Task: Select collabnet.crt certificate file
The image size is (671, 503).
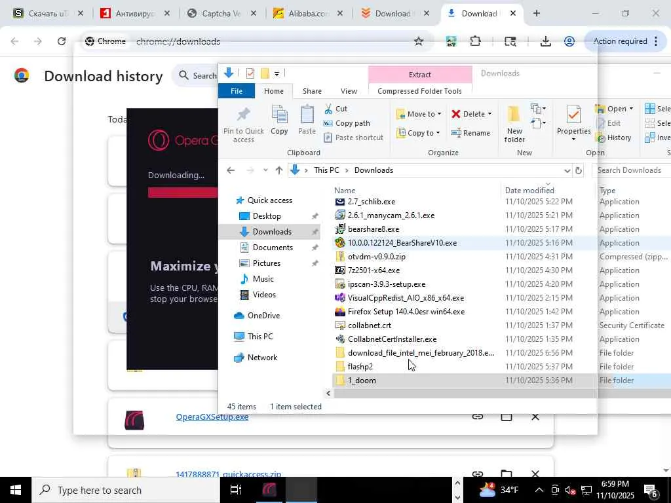Action: (370, 326)
